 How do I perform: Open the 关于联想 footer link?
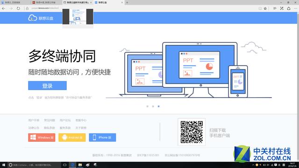pyautogui.click(x=81, y=128)
